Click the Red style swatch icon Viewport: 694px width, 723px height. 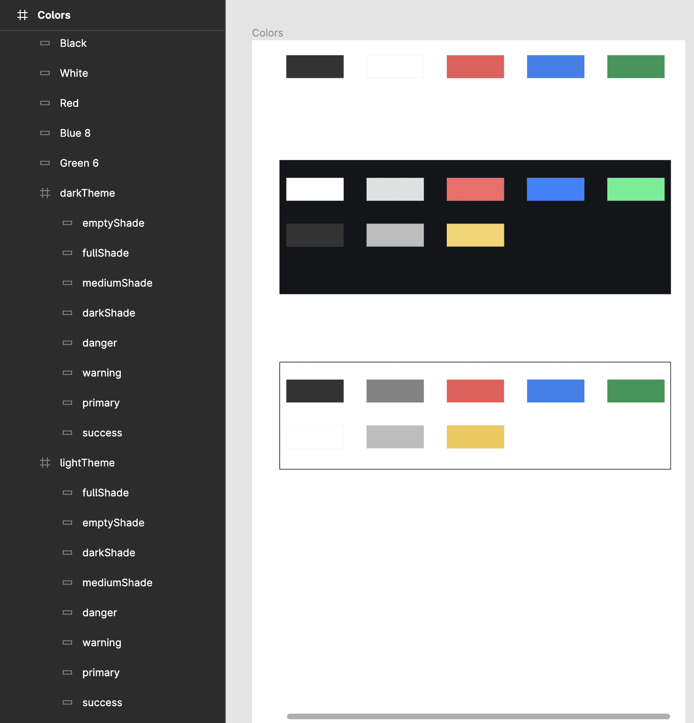(45, 103)
